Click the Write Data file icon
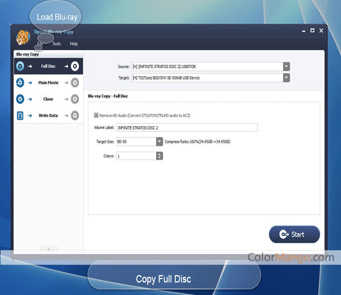 [20, 115]
